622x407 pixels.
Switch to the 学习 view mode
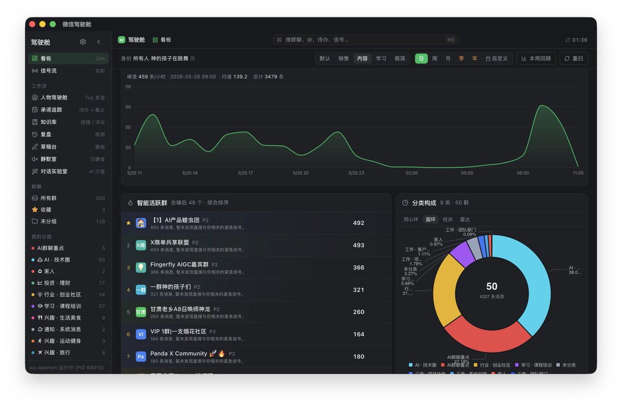(381, 59)
